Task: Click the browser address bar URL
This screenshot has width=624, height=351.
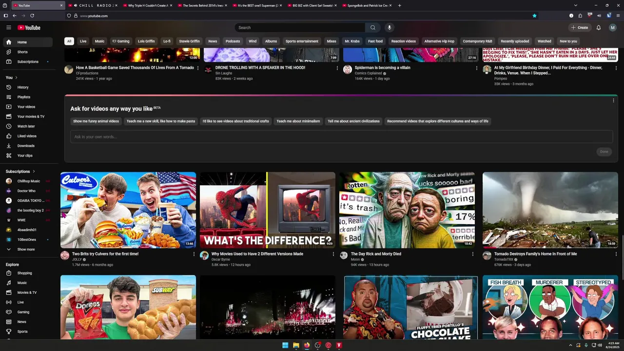Action: click(x=94, y=16)
